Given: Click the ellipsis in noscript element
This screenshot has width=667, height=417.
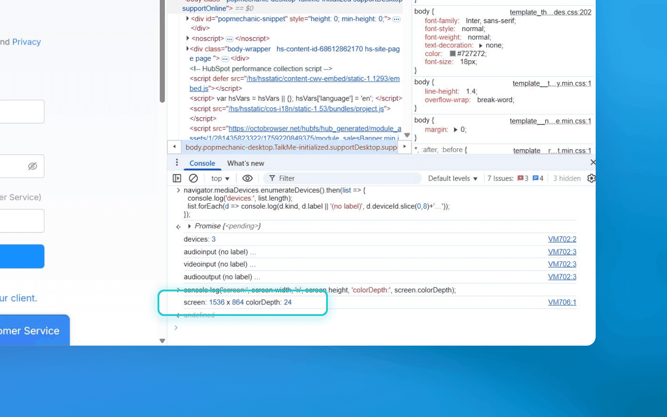Looking at the screenshot, I should [x=229, y=39].
